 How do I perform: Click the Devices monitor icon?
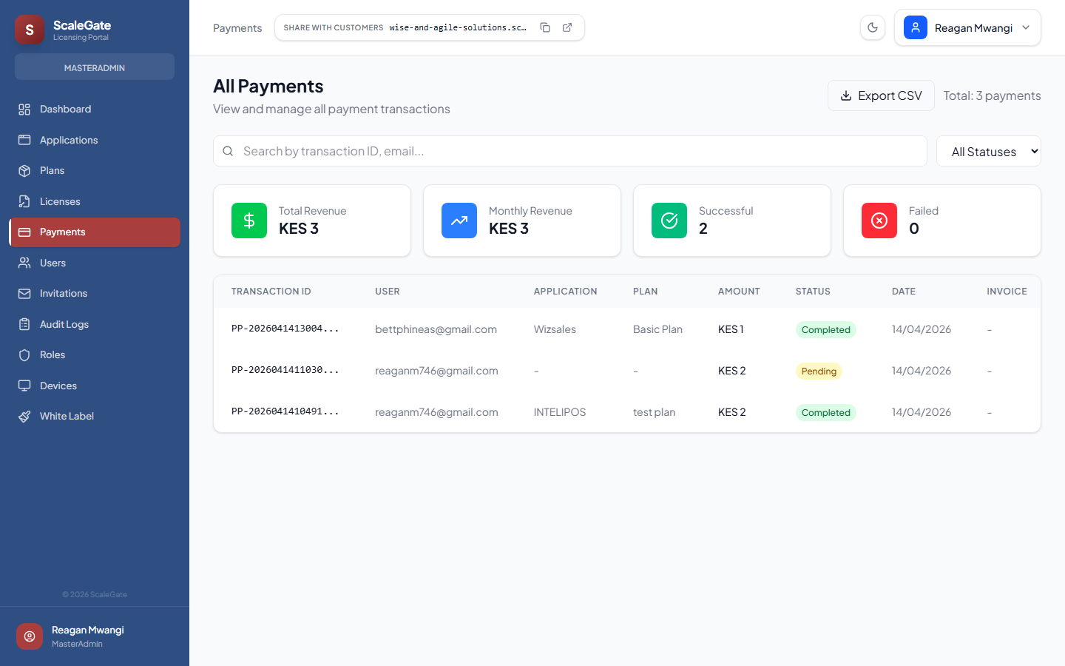tap(24, 386)
